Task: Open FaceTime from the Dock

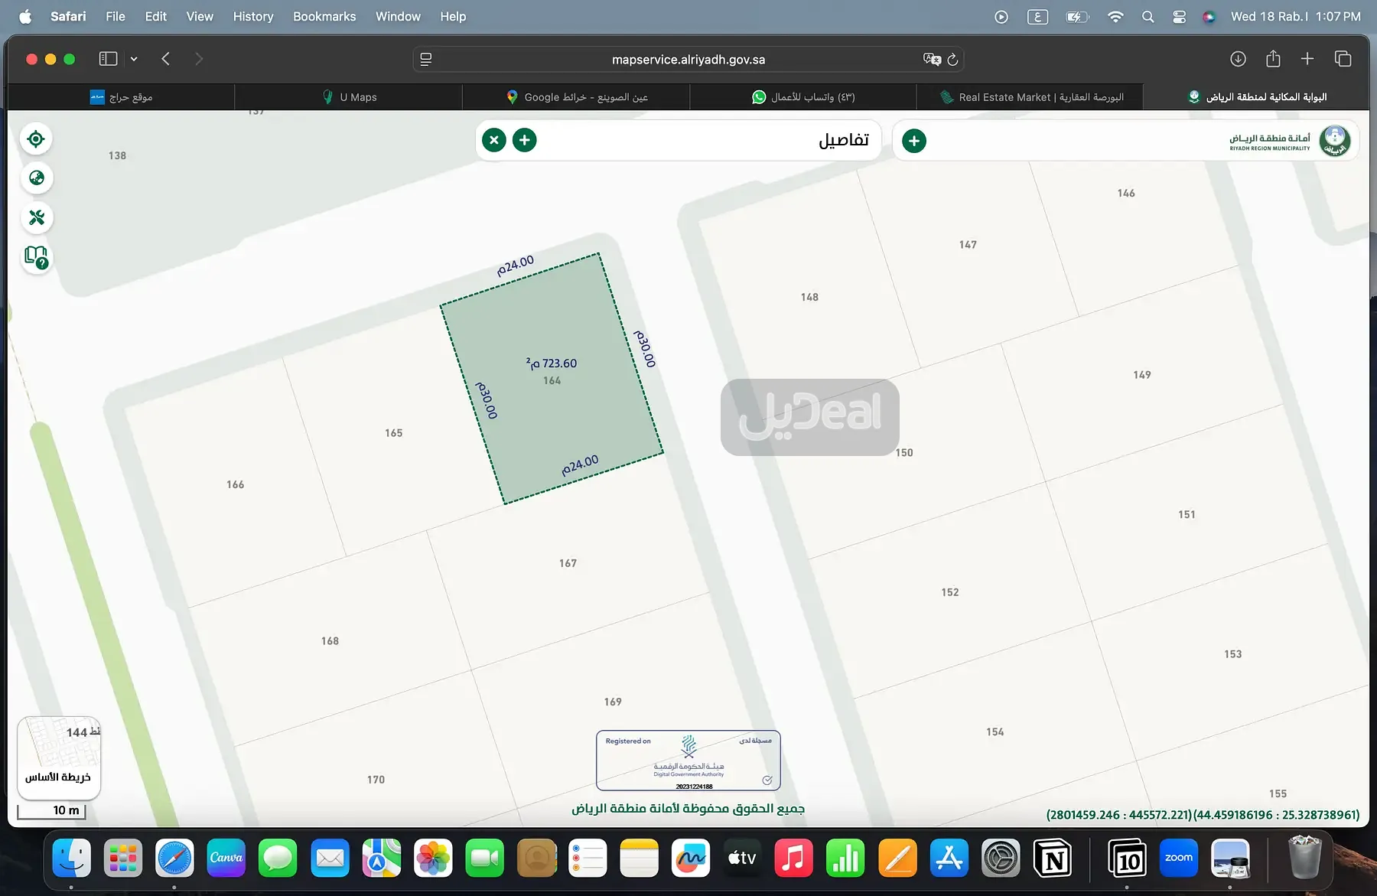Action: tap(484, 858)
